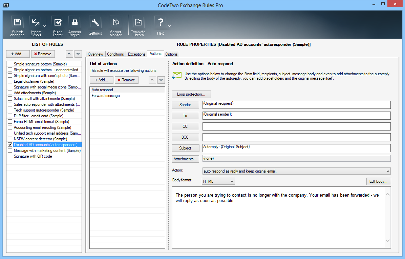This screenshot has height=259, width=405.
Task: Click the Loop protection button
Action: [x=191, y=94]
